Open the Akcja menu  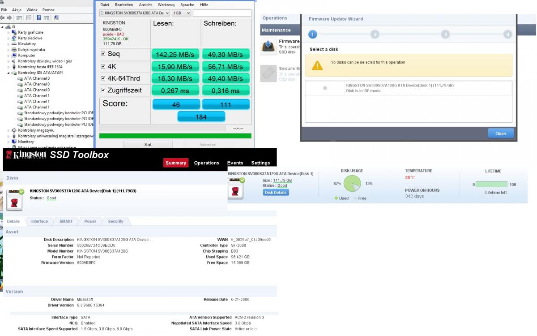pos(17,10)
